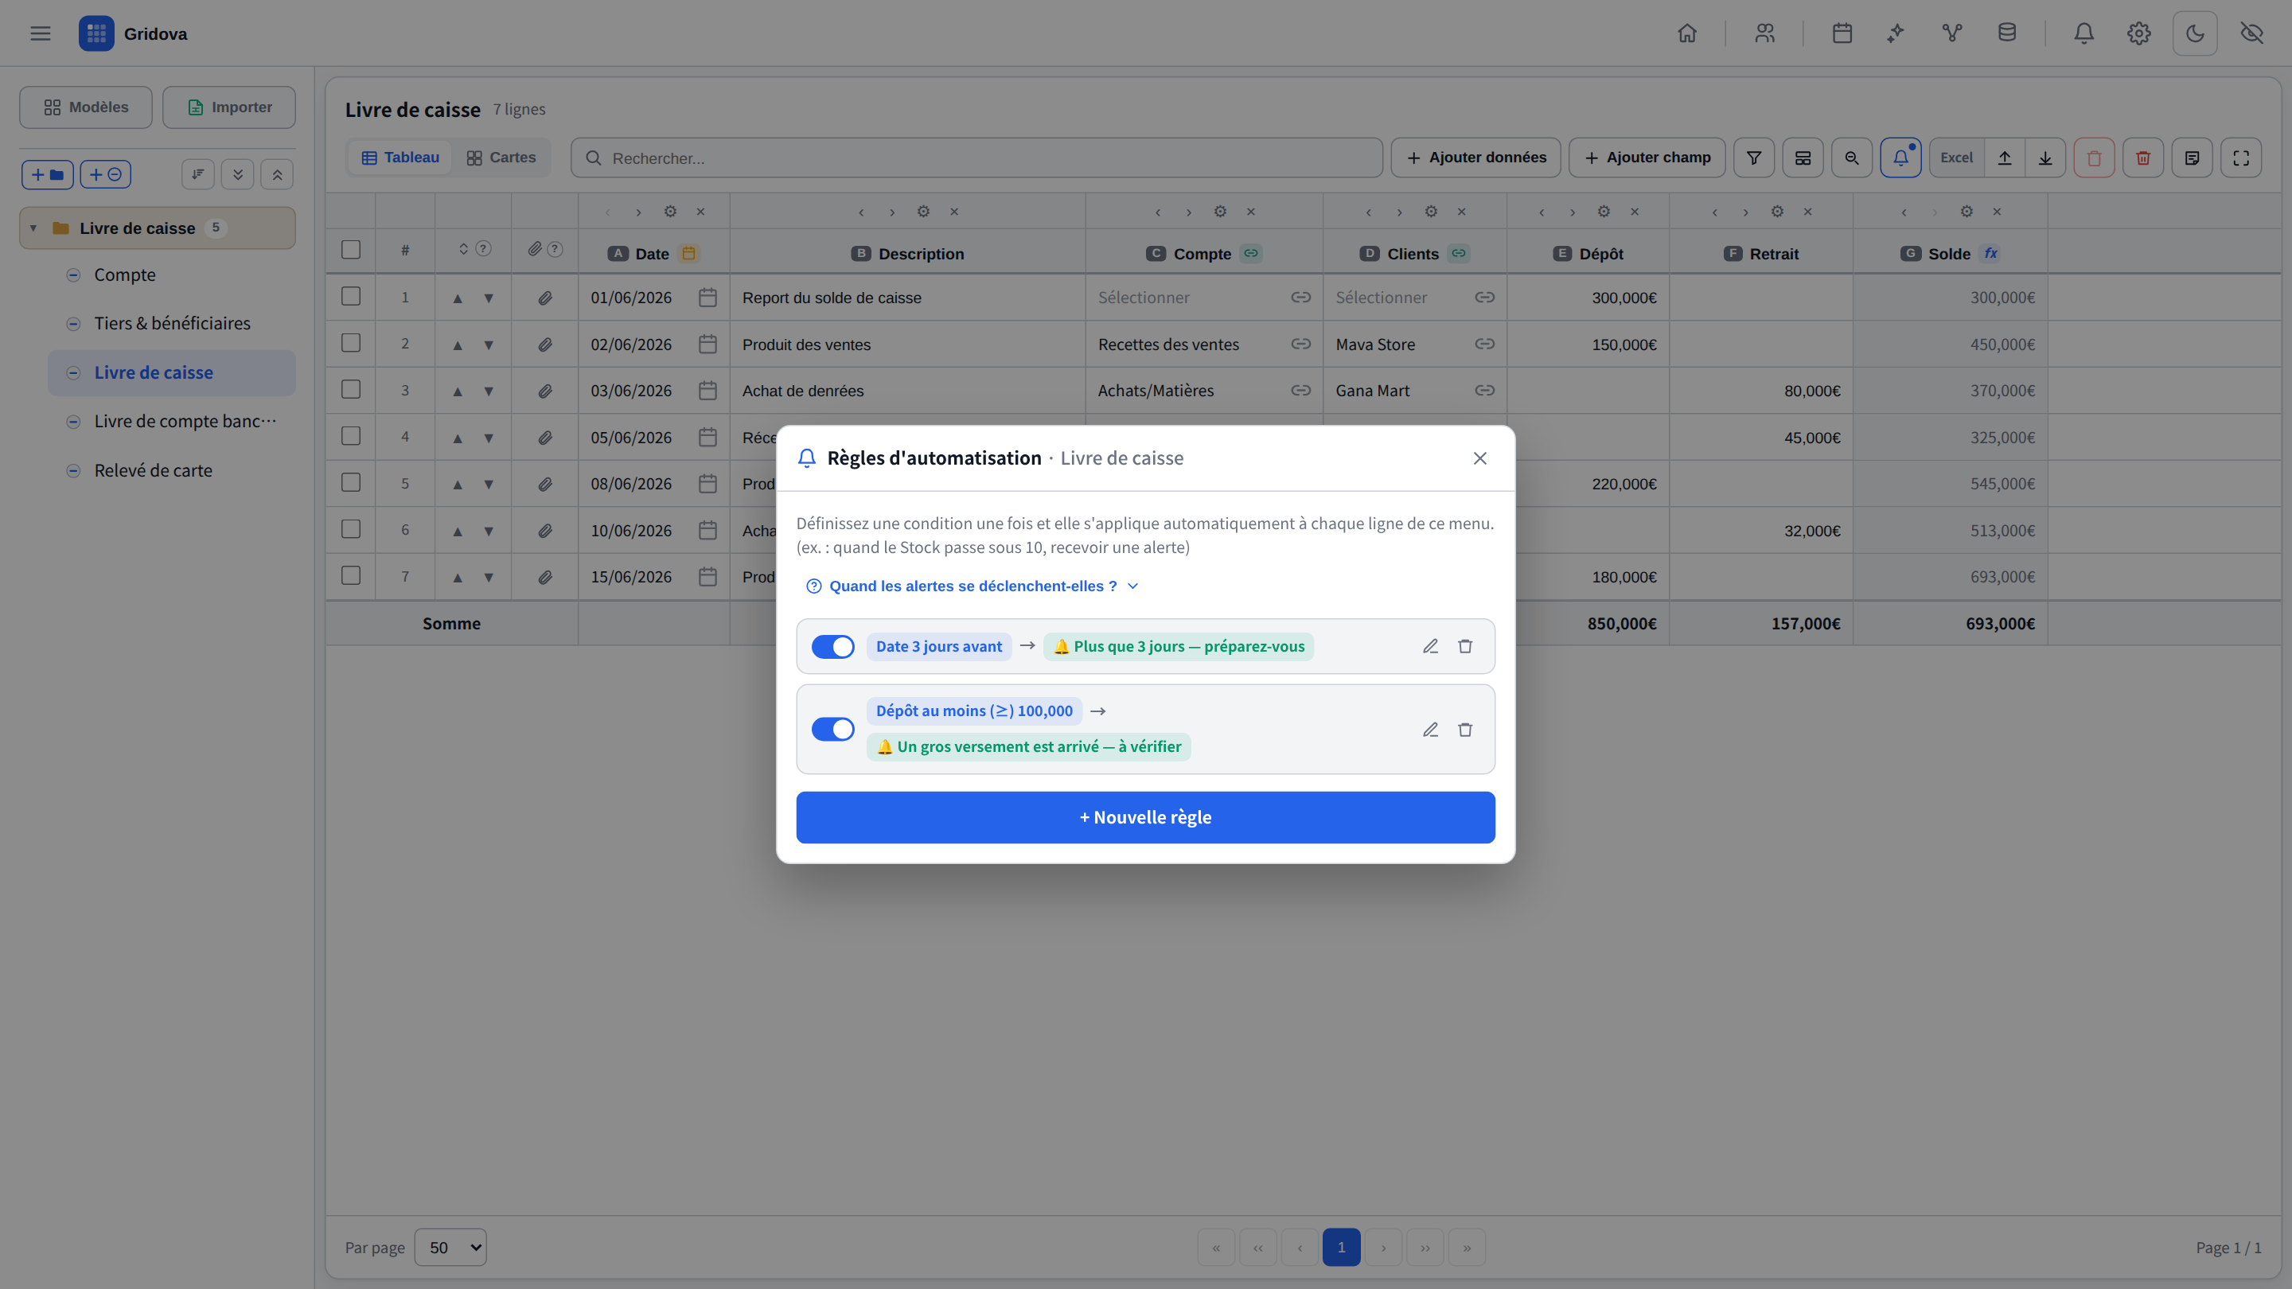
Task: Disable the Date 3 jours avant rule toggle
Action: (832, 647)
